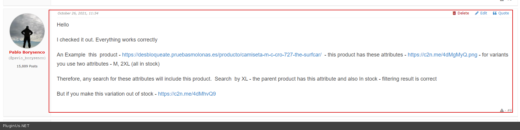Image resolution: width=520 pixels, height=130 pixels.
Task: Click the Quote text link
Action: pos(503,13)
